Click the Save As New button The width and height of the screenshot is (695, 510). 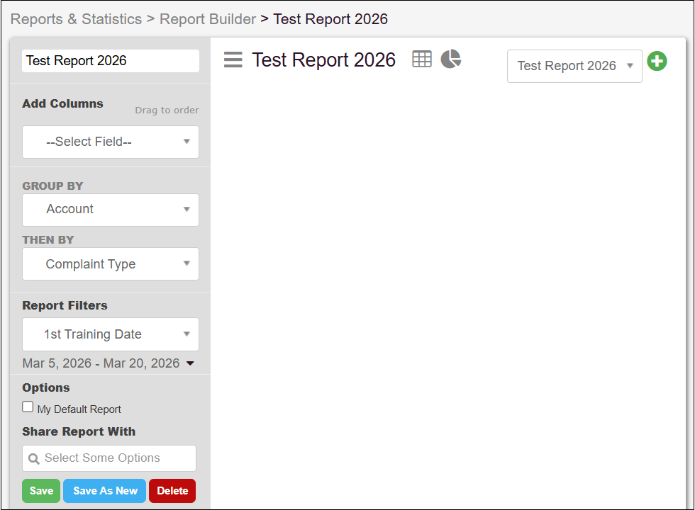(x=105, y=490)
